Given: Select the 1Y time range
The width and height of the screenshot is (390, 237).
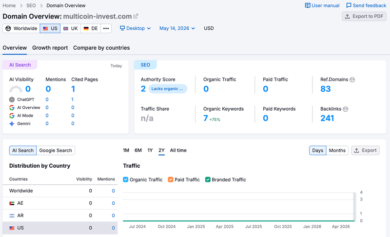Looking at the screenshot, I should tap(150, 150).
